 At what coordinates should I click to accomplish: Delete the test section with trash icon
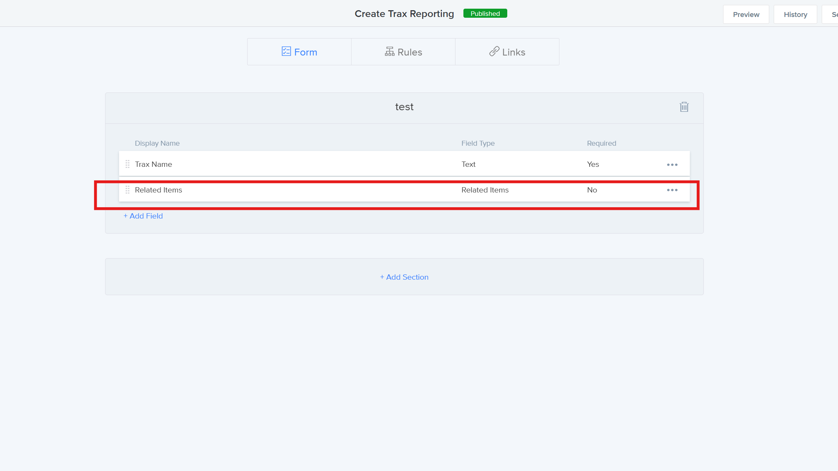(x=684, y=107)
